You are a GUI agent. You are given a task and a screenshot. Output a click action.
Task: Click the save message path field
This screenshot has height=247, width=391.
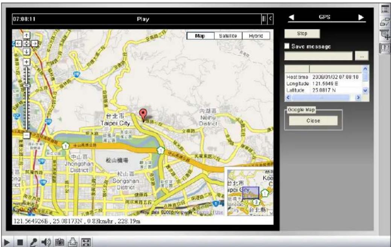(318, 56)
